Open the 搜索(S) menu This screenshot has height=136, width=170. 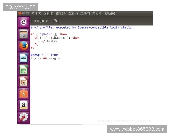pyautogui.click(x=73, y=13)
